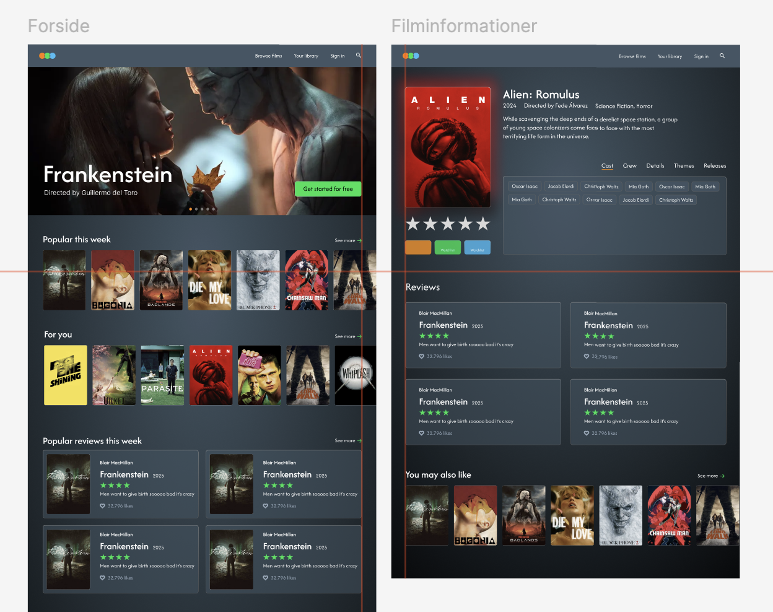Click the Alien: Romulus movie title

click(541, 94)
